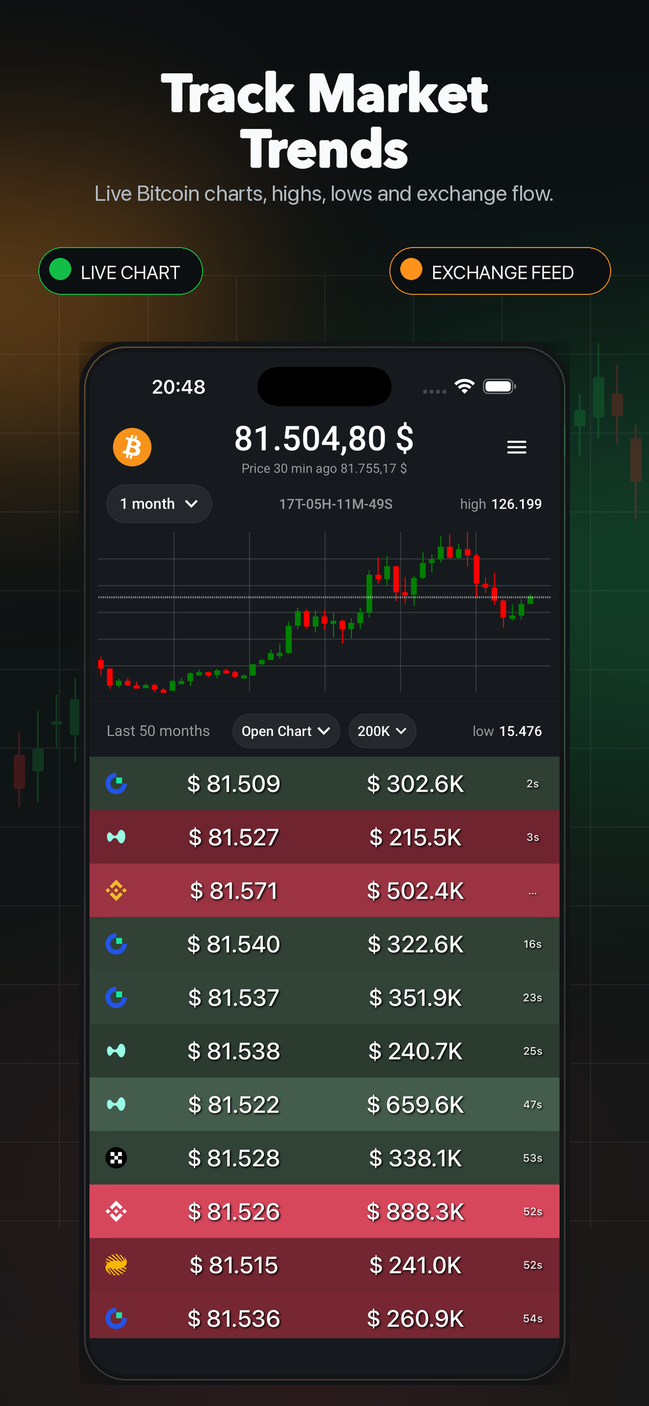Image resolution: width=649 pixels, height=1406 pixels.
Task: Select trade volume $ 241.0K
Action: click(x=415, y=1265)
